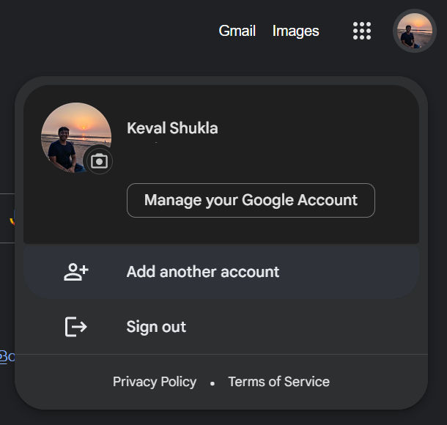Screen dimensions: 447x425
Task: Click the sign-out arrow icon
Action: click(x=75, y=327)
